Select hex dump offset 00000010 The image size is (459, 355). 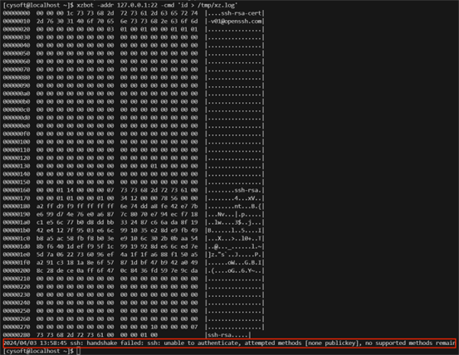coord(17,22)
